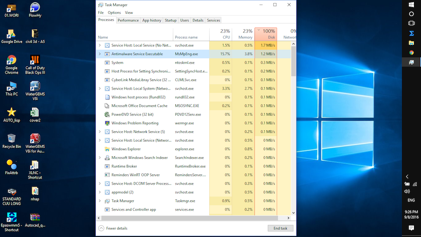Screen dimensions: 421x237
Task: Switch to the Performance tab
Action: [128, 21]
